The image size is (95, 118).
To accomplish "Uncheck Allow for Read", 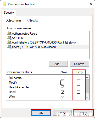I will [x=63, y=92].
